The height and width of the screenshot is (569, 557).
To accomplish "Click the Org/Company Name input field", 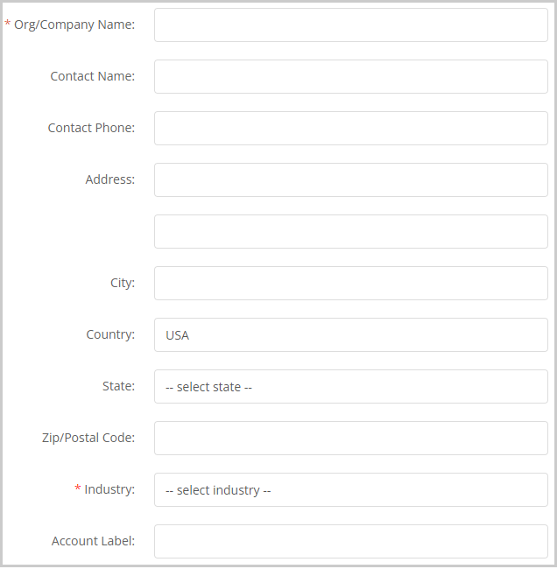I will click(x=351, y=25).
